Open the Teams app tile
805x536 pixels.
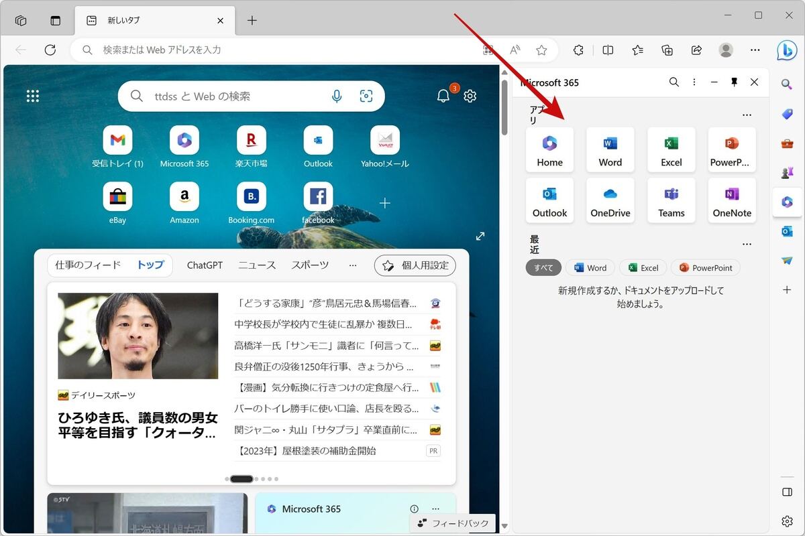[671, 200]
